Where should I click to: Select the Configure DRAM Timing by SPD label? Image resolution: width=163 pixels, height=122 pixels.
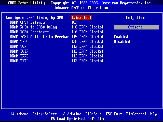[x=34, y=18]
